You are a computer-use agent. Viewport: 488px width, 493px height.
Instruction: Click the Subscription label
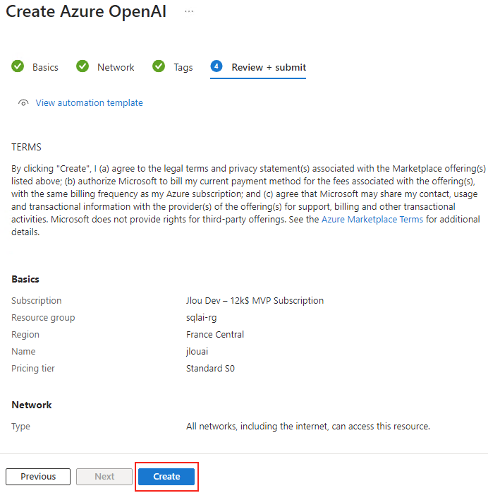click(37, 301)
